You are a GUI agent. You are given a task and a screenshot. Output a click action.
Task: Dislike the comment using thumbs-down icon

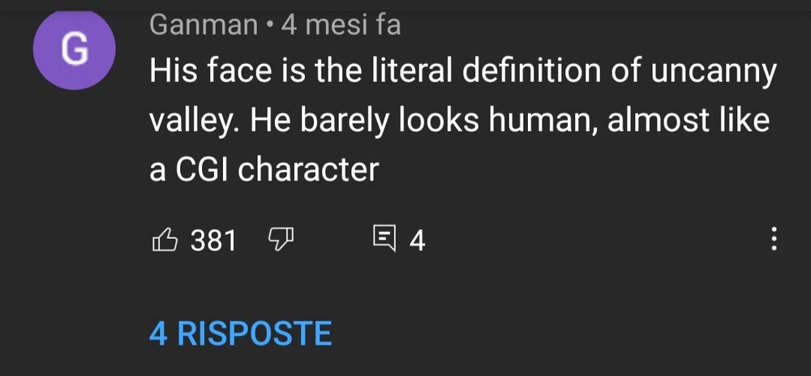coord(281,241)
